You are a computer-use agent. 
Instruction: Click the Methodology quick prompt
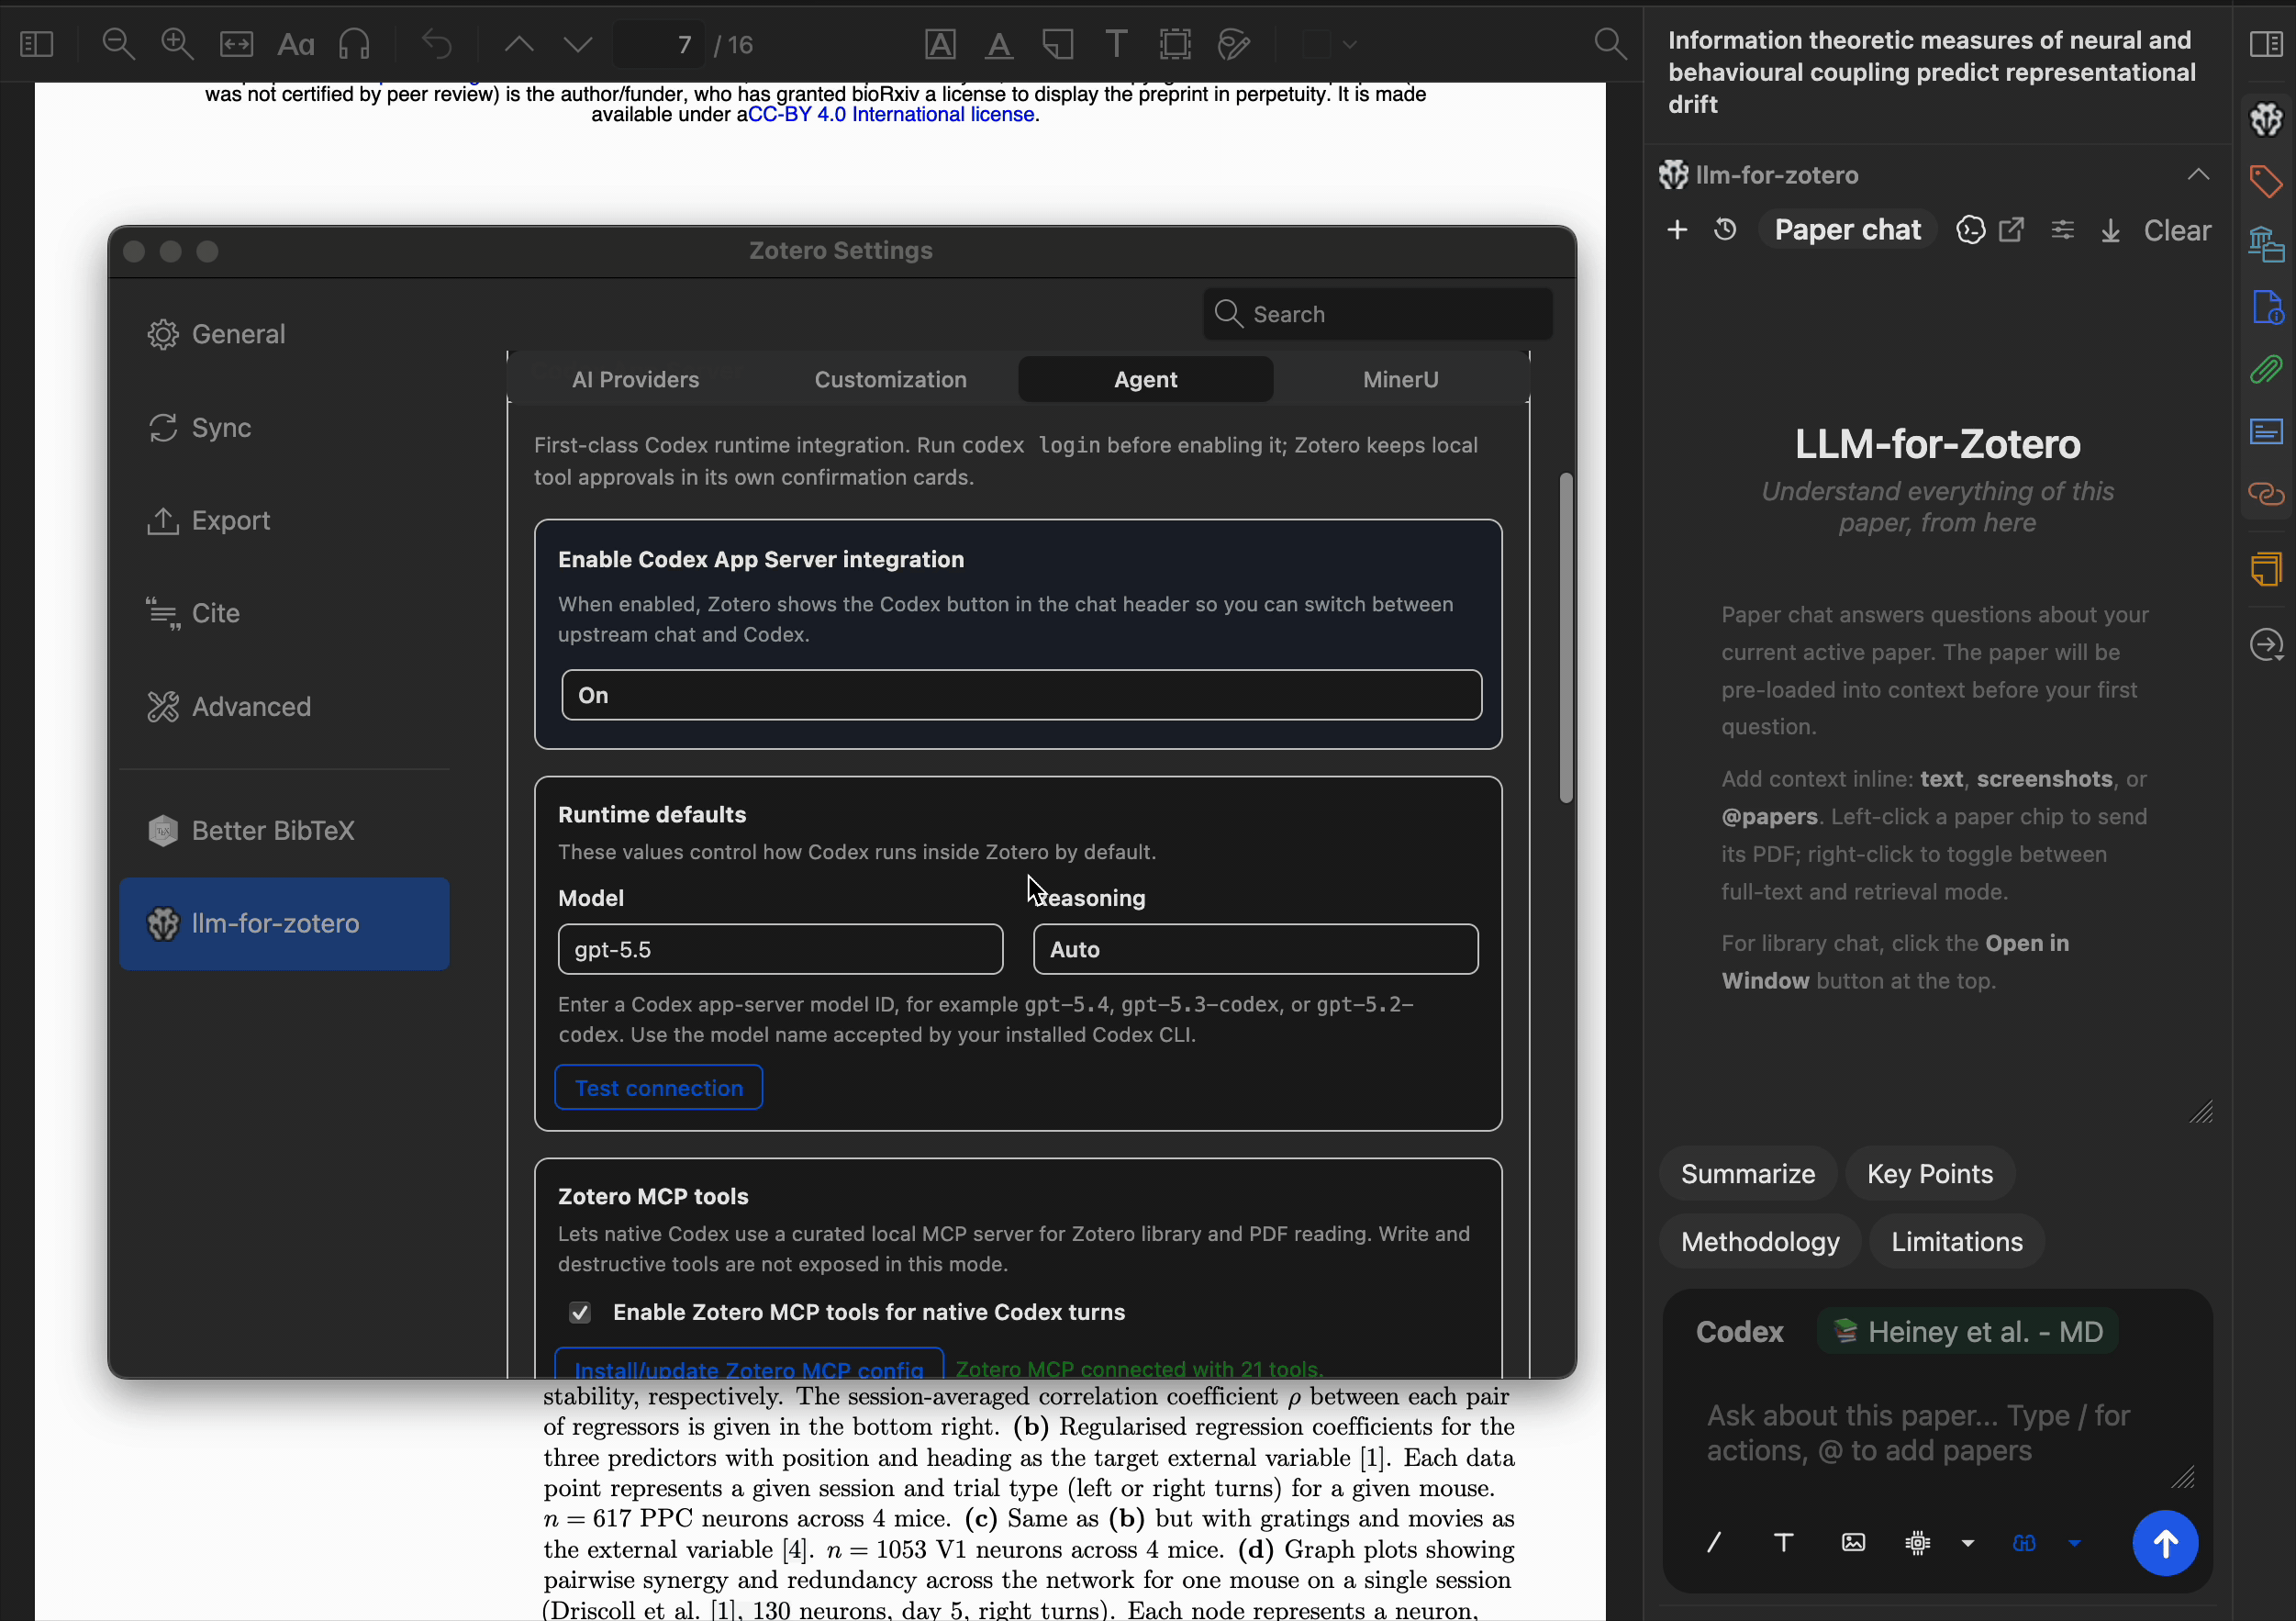pos(1760,1242)
